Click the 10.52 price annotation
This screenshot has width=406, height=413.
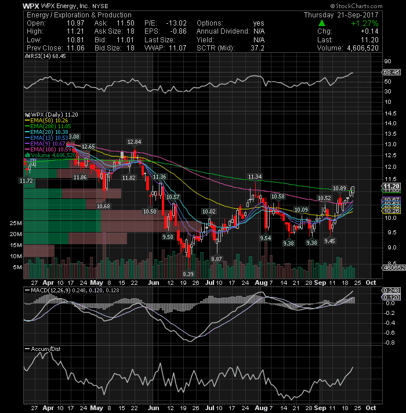[324, 198]
